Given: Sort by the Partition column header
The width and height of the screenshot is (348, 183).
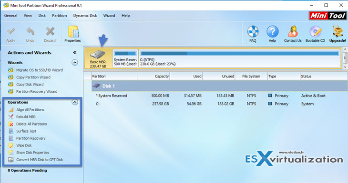Looking at the screenshot, I should click(114, 76).
